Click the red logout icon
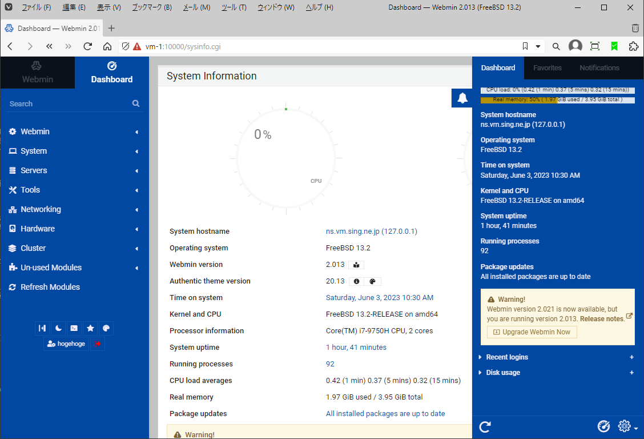The height and width of the screenshot is (439, 644). 97,344
